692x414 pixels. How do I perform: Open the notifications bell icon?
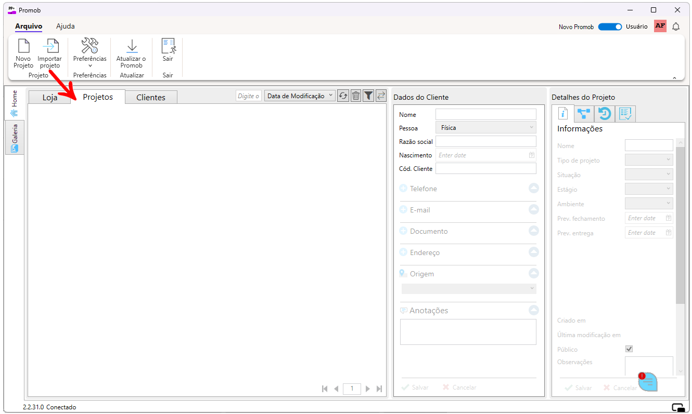tap(676, 26)
